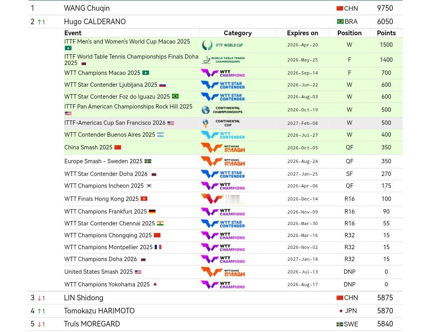Click the Brazil flag beside Hugo CALDERANO
The height and width of the screenshot is (332, 430).
click(340, 21)
